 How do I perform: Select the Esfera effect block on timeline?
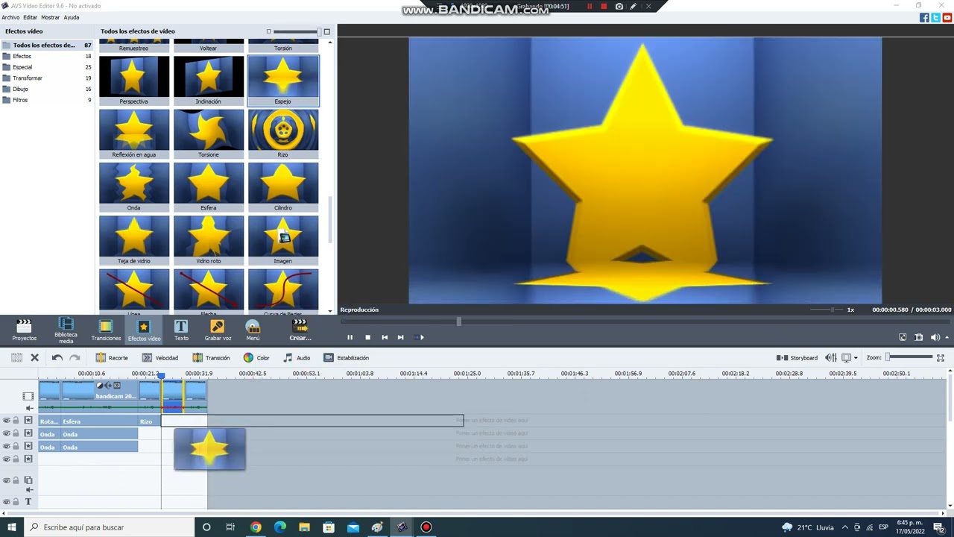click(99, 421)
